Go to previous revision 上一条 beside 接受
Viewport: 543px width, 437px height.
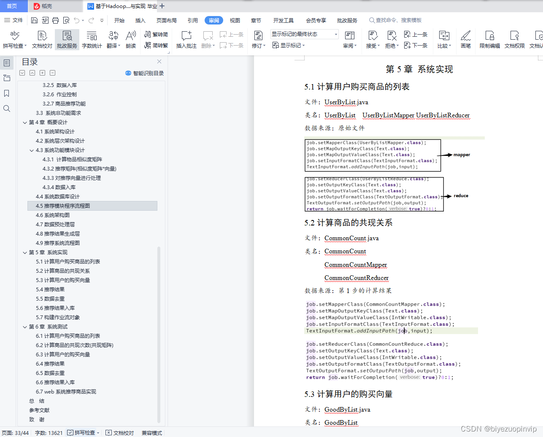click(x=416, y=34)
